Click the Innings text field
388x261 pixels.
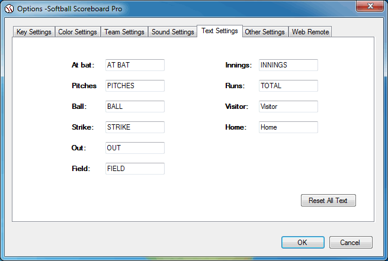(288, 65)
